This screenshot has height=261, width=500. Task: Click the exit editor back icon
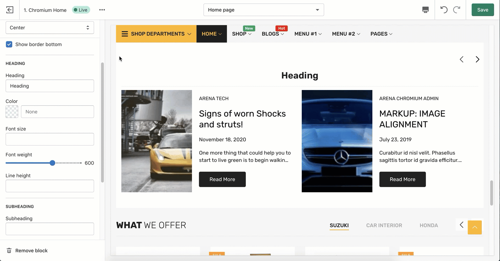tap(10, 10)
